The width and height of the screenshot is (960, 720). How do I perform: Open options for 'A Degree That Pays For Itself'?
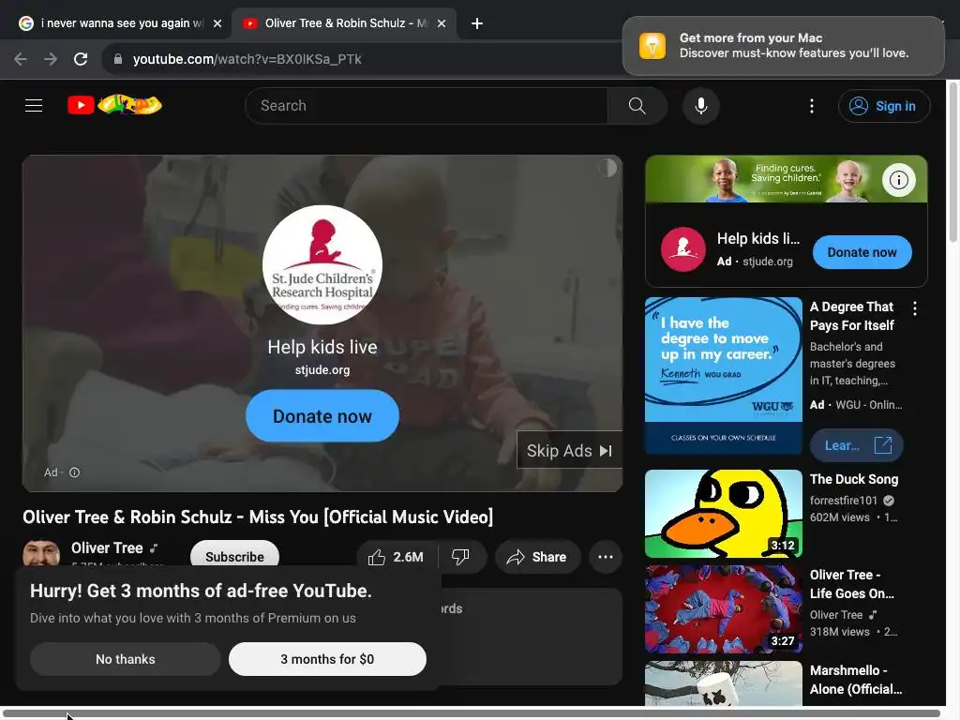pos(915,308)
